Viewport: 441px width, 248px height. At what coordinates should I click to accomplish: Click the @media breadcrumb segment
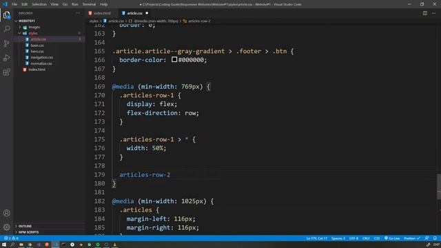click(156, 21)
